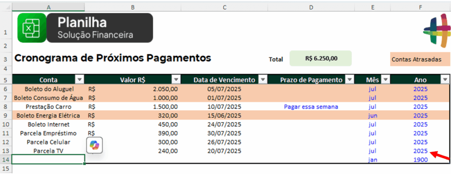Select the Boleto Consumo de Água cell
Screen dimensions: 451x174
point(48,98)
